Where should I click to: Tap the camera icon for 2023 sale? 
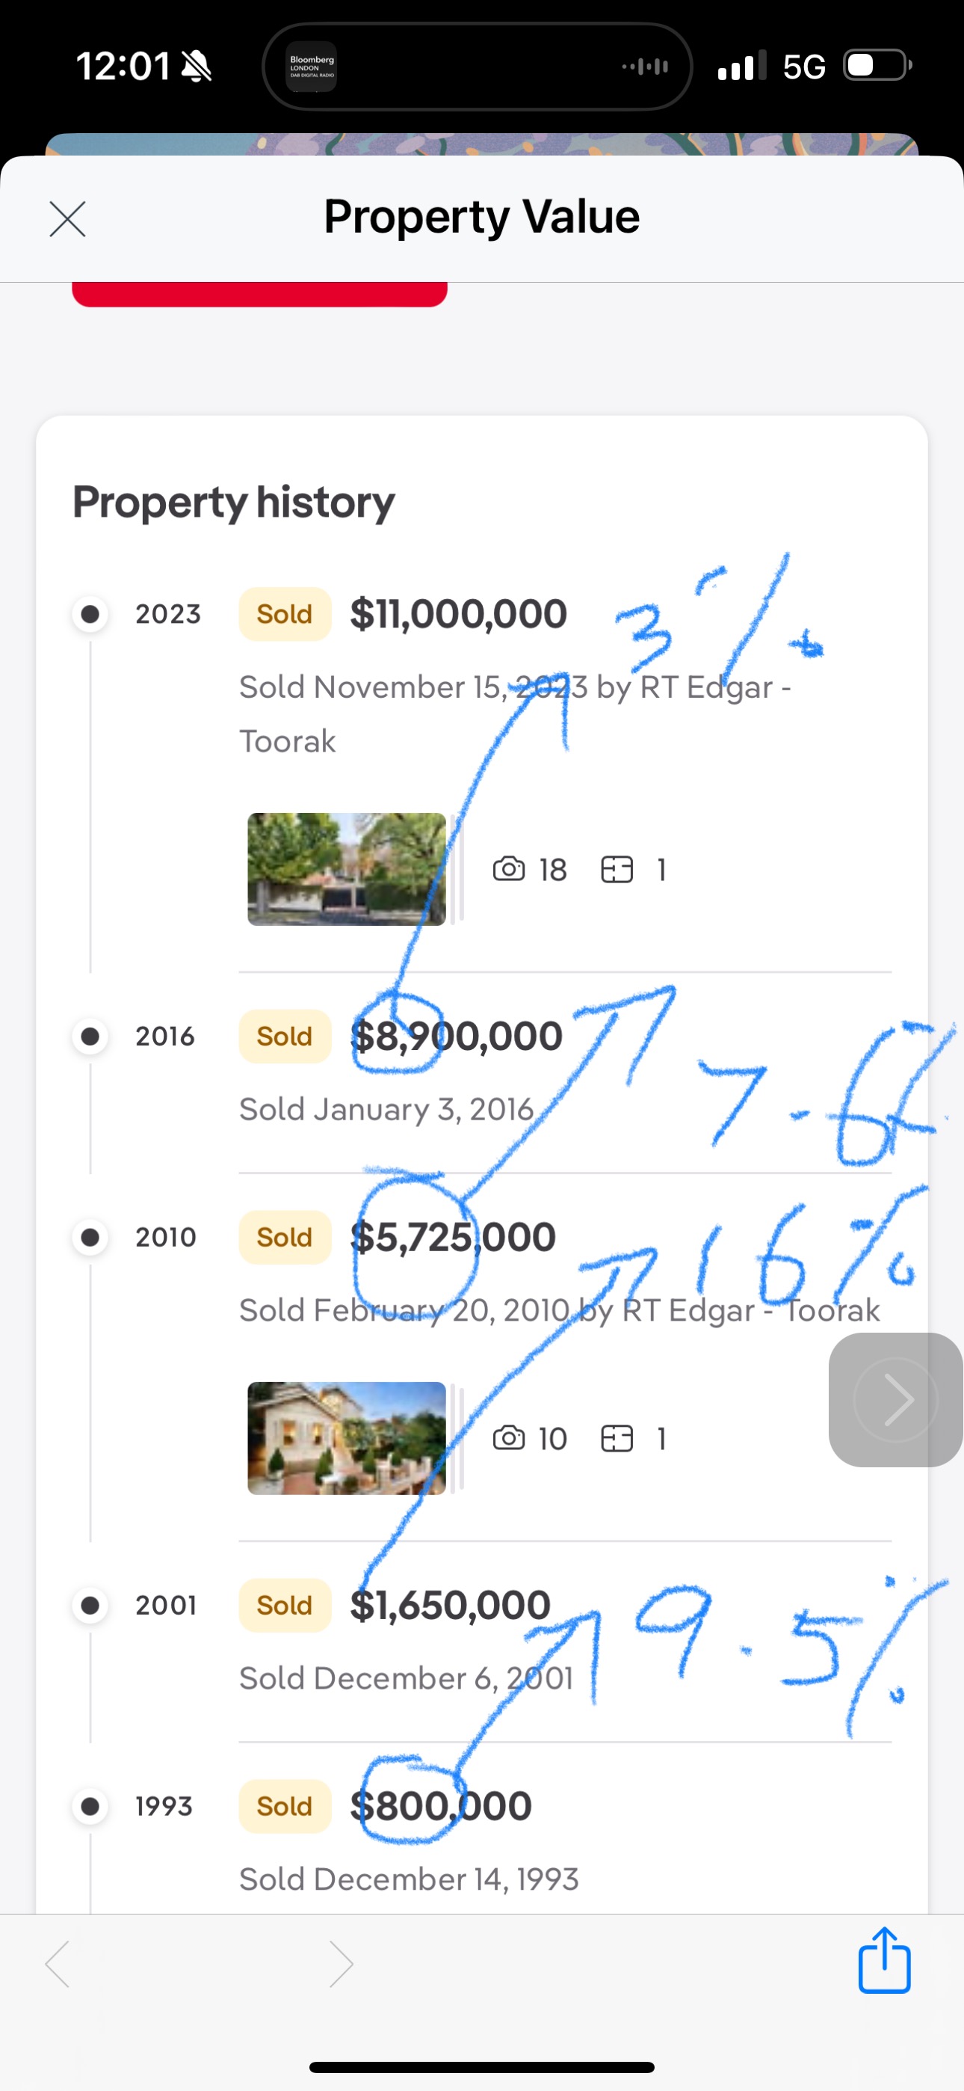[509, 869]
